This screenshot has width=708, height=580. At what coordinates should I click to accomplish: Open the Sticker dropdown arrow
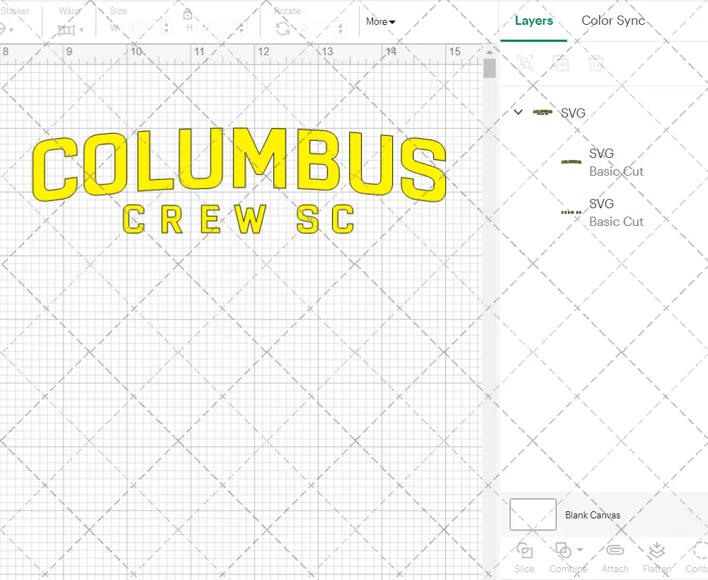[x=11, y=30]
